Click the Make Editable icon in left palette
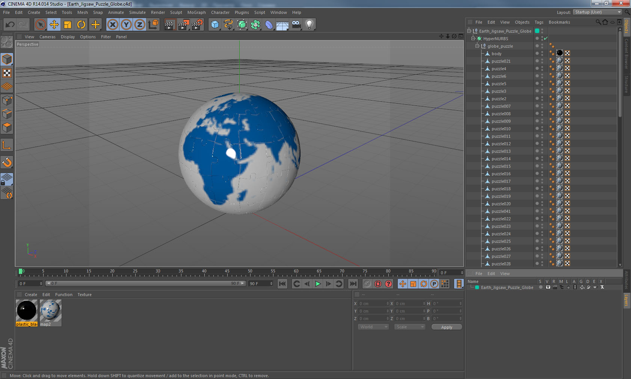The width and height of the screenshot is (631, 379). pyautogui.click(x=7, y=42)
